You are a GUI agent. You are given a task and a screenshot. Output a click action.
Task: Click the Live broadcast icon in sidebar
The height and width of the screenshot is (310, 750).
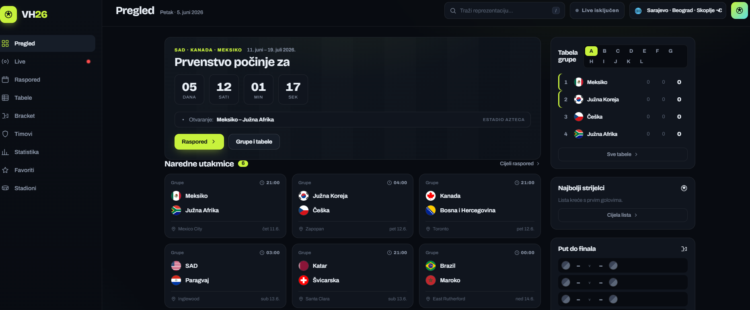(x=5, y=62)
